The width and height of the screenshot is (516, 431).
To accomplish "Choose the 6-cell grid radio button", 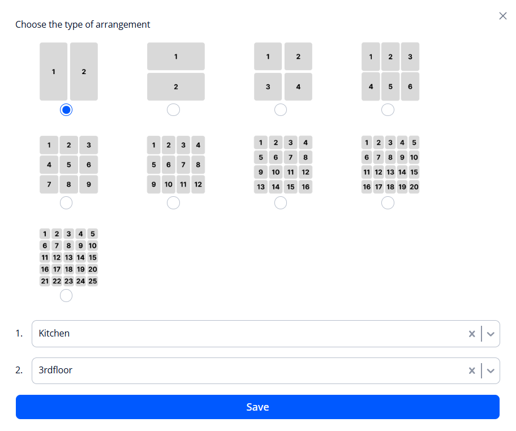I will coord(388,110).
